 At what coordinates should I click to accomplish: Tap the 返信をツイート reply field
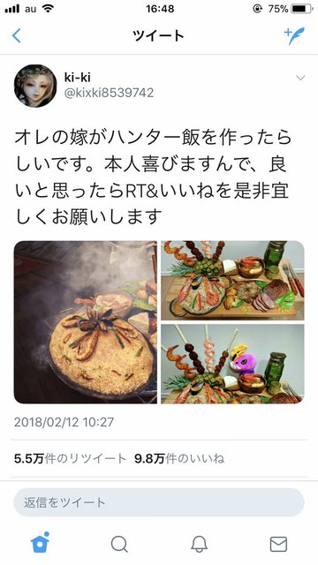coord(159,502)
